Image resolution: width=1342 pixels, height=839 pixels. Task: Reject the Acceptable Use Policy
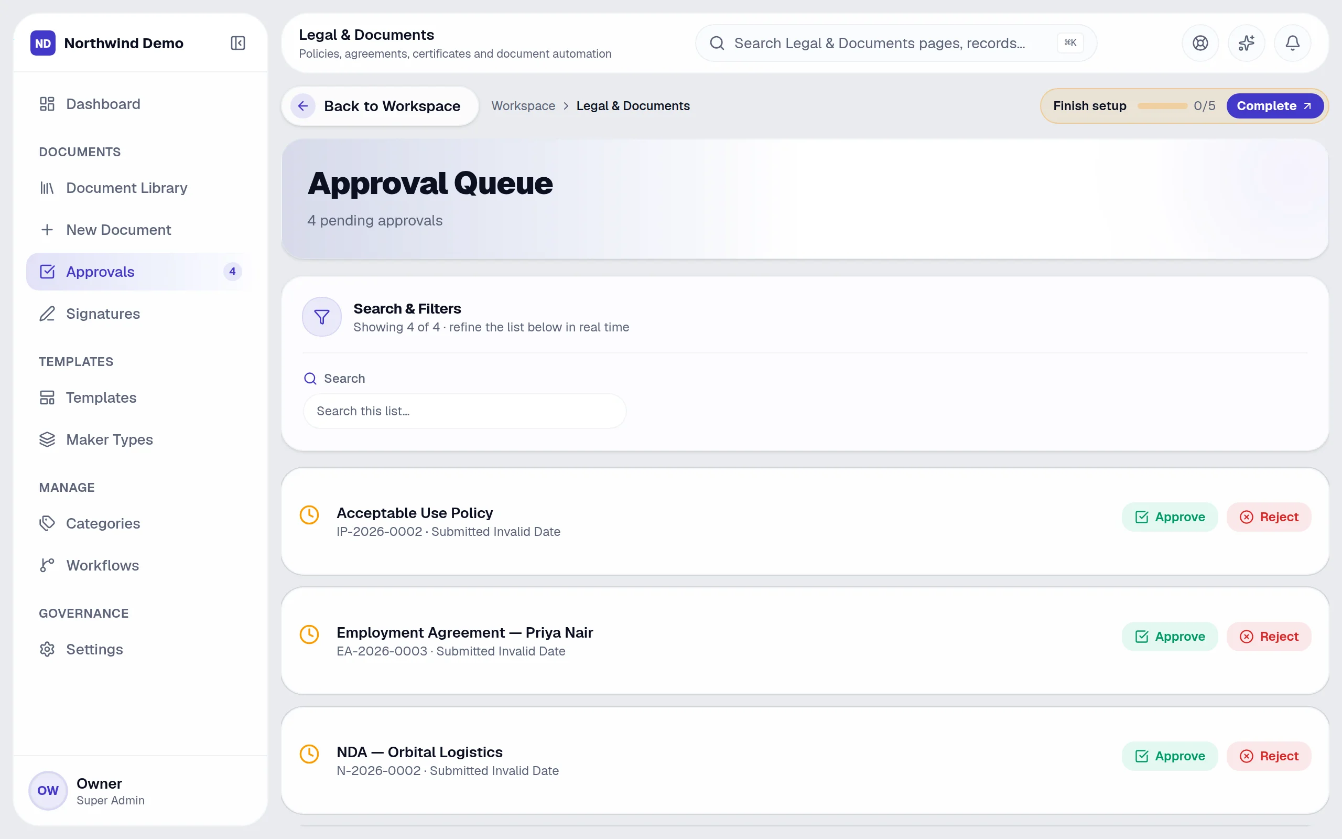[x=1269, y=517]
